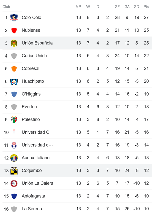Click the Unión La Calera crest
152x216 pixels.
point(14,183)
